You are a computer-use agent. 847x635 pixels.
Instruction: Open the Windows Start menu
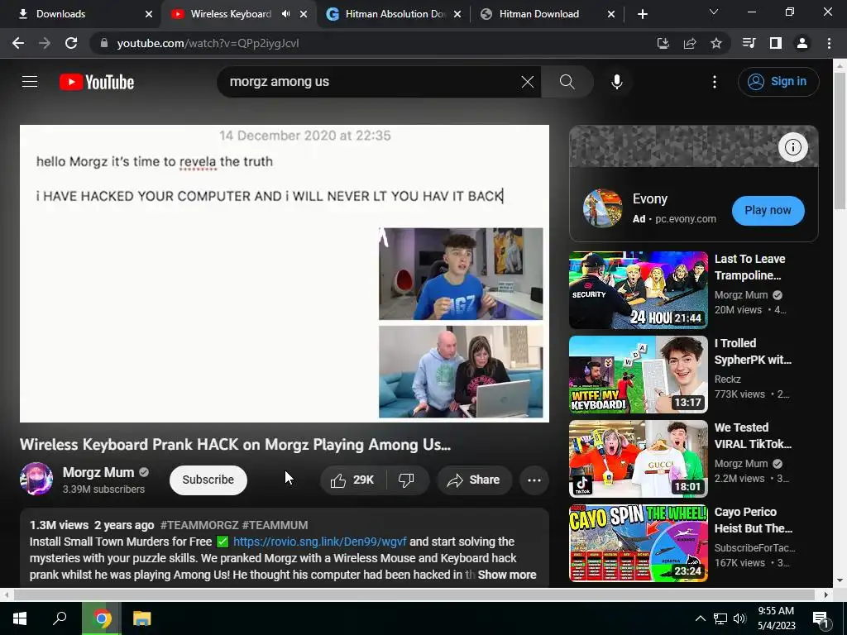(x=20, y=618)
